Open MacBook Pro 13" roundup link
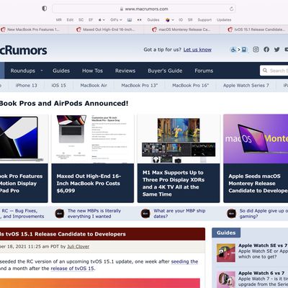Image resolution: width=288 pixels, height=288 pixels. [x=140, y=86]
